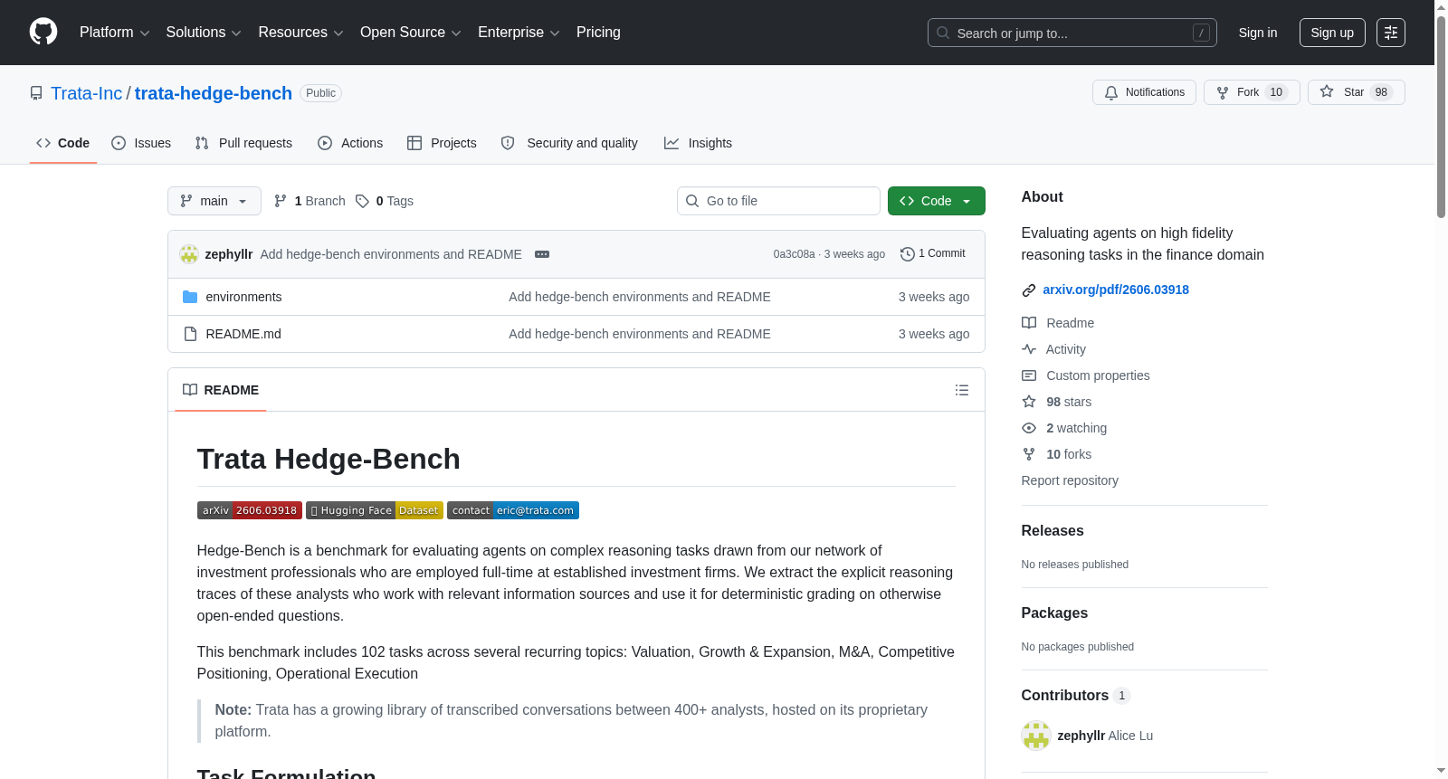Fork this repository

(x=1252, y=92)
